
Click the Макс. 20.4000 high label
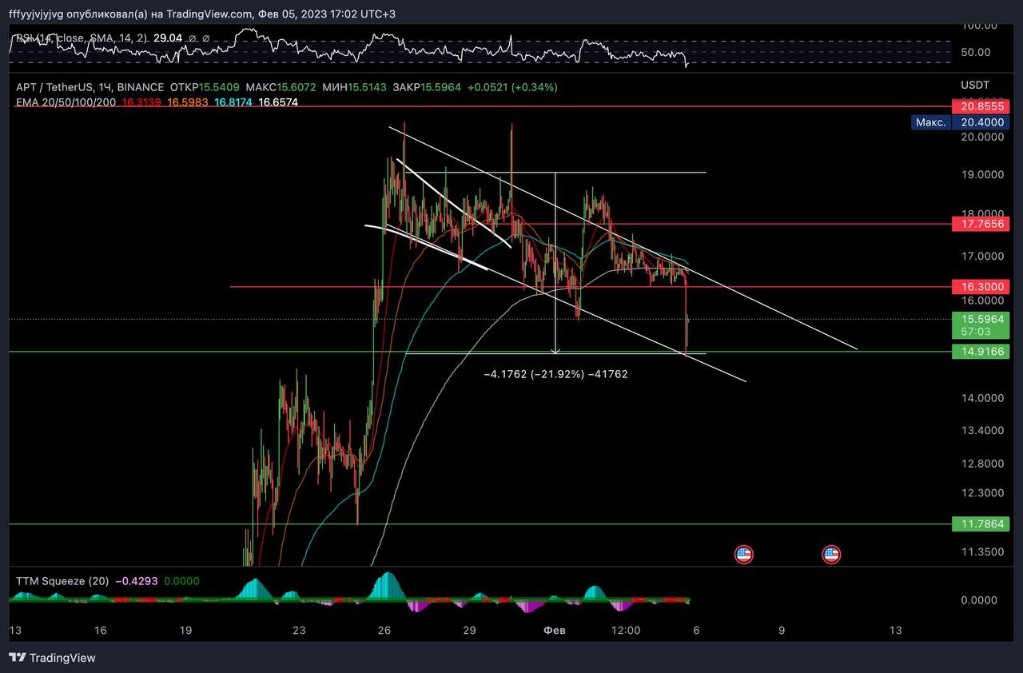(x=961, y=122)
